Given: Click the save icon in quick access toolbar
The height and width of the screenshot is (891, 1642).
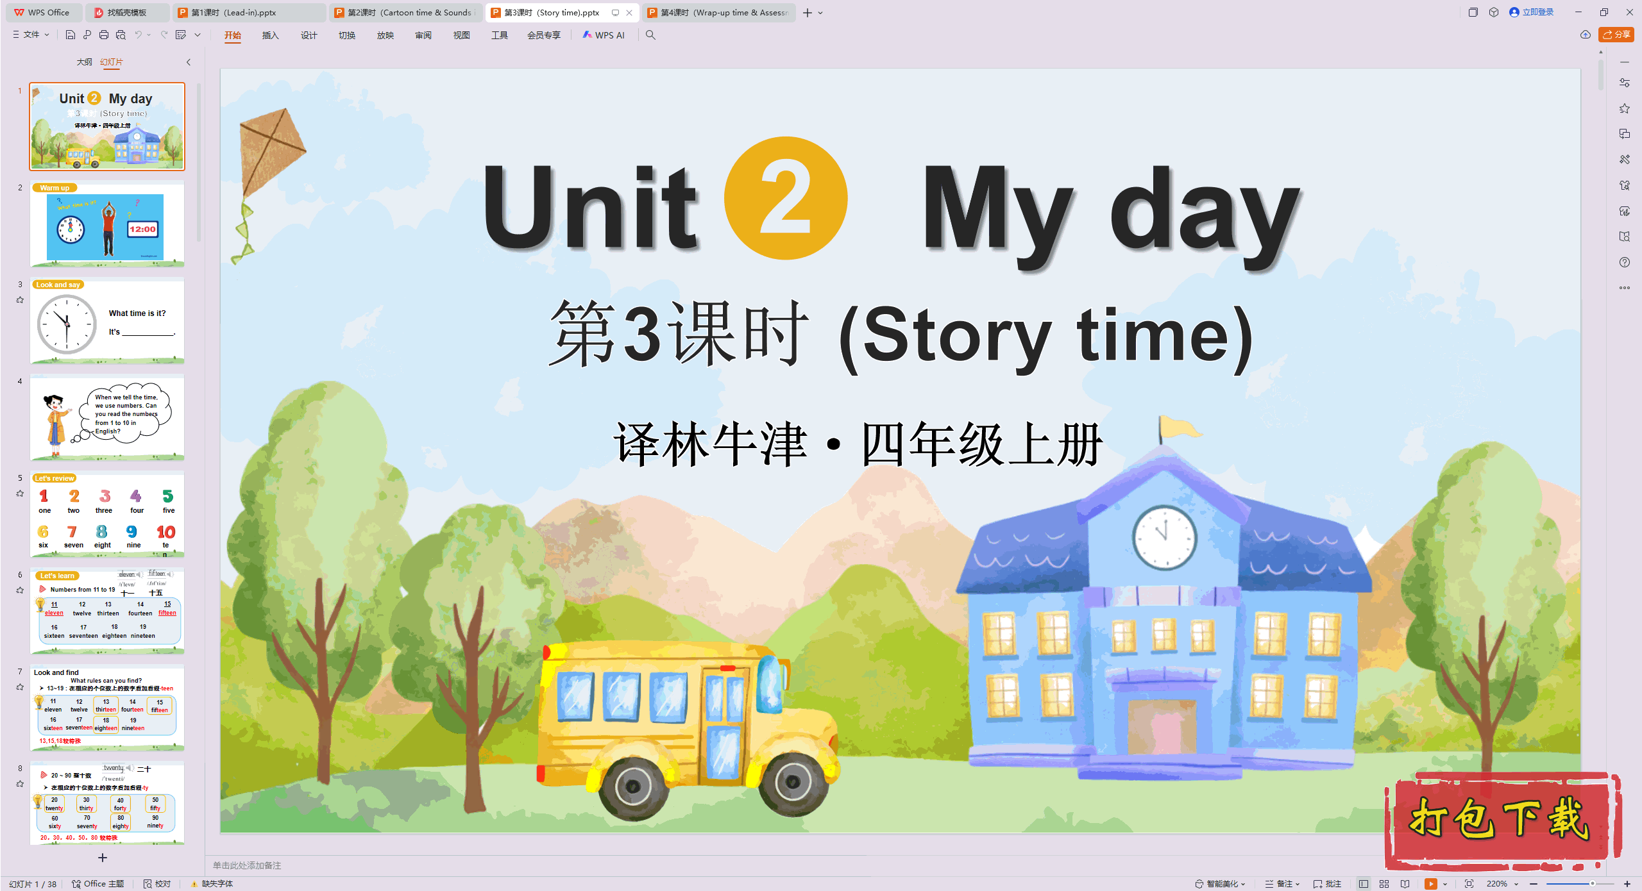Looking at the screenshot, I should click(71, 35).
